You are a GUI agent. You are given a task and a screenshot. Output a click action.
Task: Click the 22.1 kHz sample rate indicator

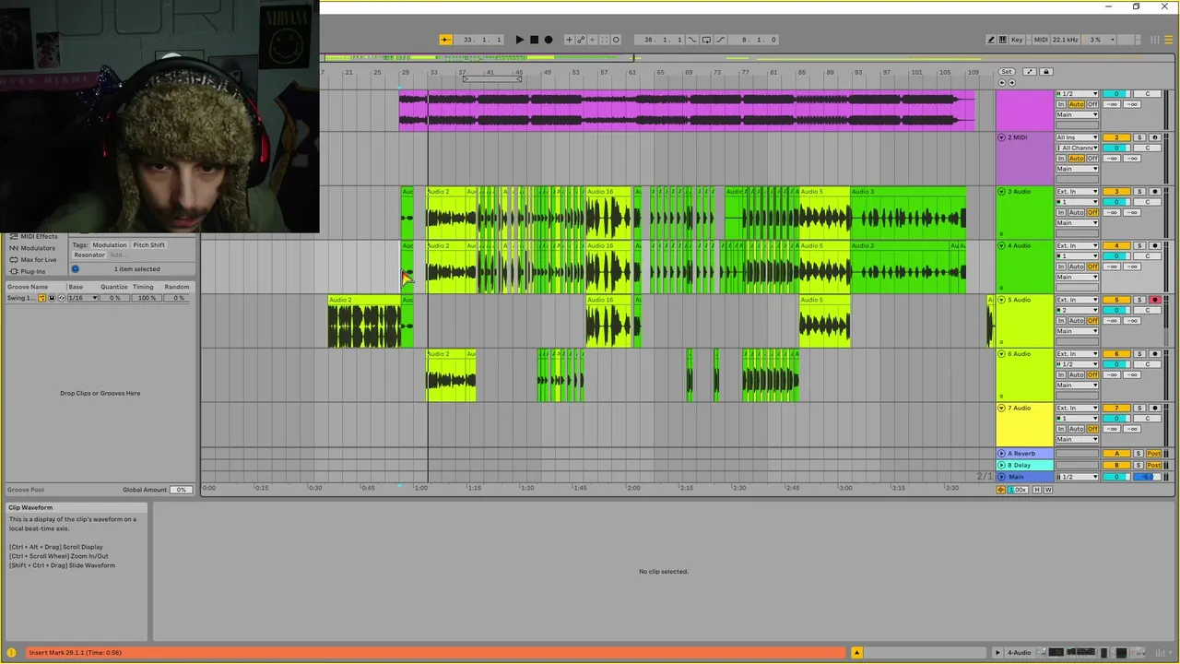click(x=1065, y=40)
